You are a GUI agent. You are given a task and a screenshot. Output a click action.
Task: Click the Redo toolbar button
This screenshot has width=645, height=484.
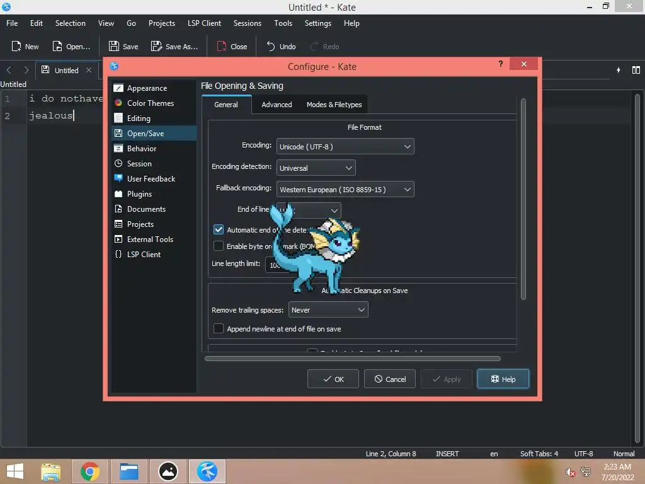tap(324, 47)
